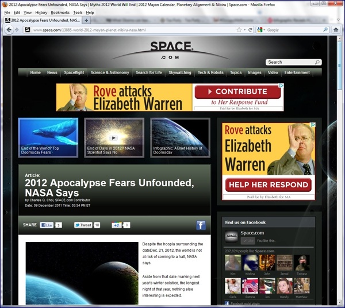345x308 pixels.
Task: Click the site favicon in the address bar
Action: tap(28, 30)
